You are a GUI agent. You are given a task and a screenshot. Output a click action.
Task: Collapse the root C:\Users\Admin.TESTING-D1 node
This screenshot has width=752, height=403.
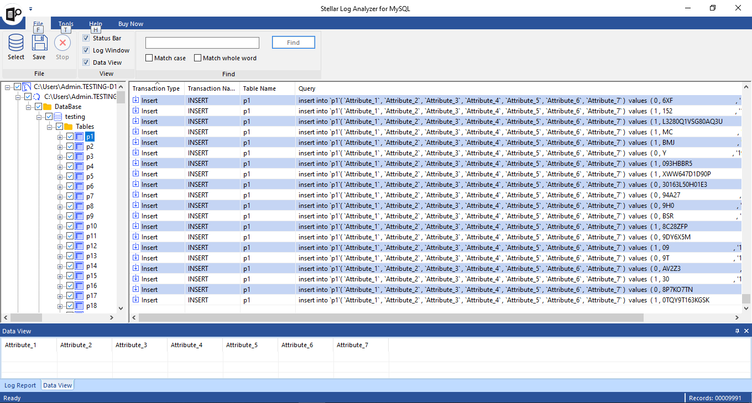[8, 87]
